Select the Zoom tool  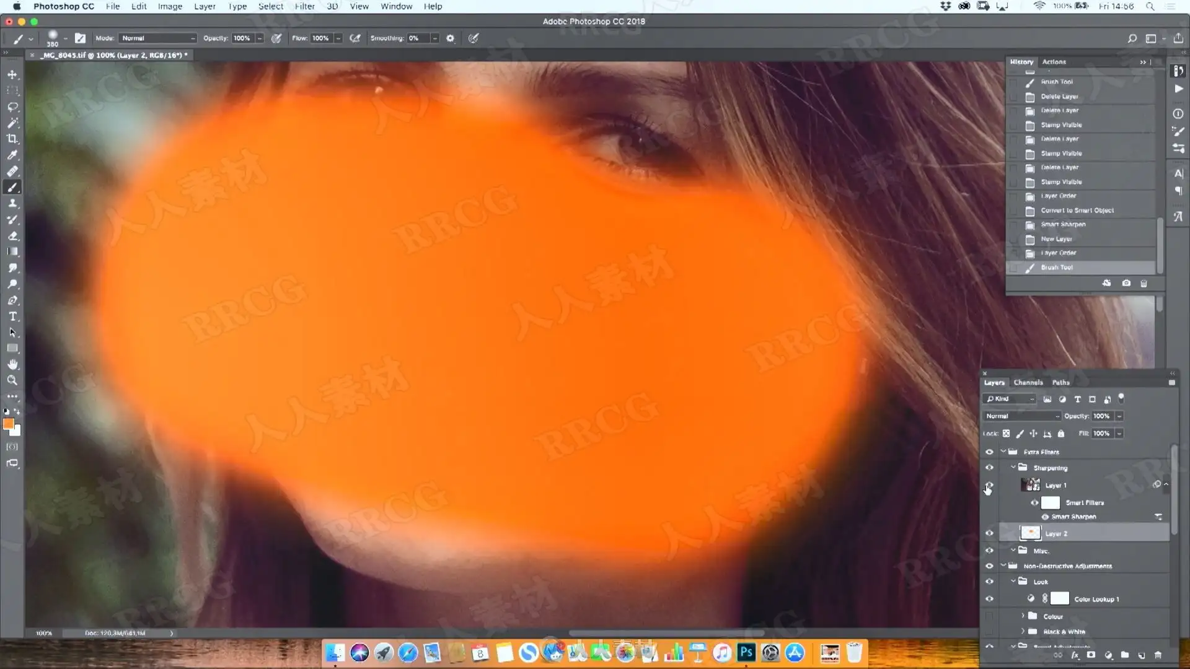coord(12,380)
